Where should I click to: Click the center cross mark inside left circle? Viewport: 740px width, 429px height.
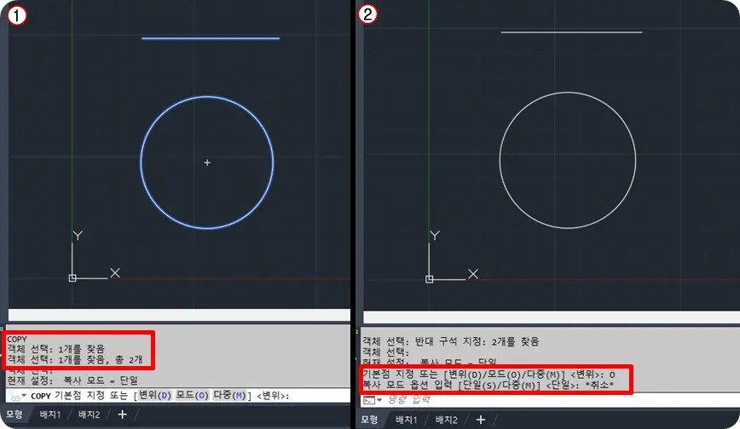point(207,163)
